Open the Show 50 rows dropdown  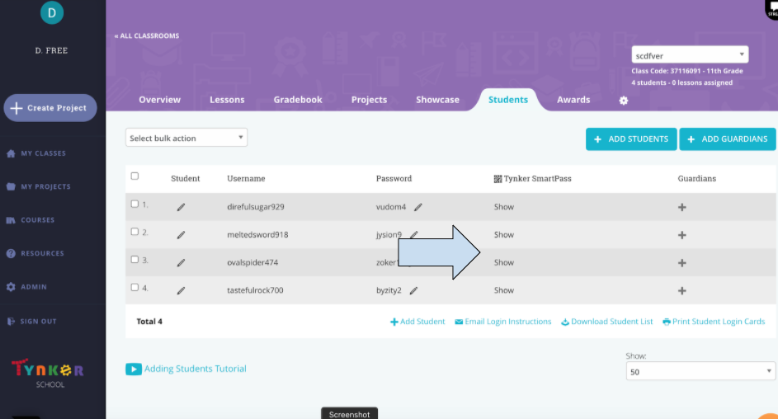[x=700, y=371]
